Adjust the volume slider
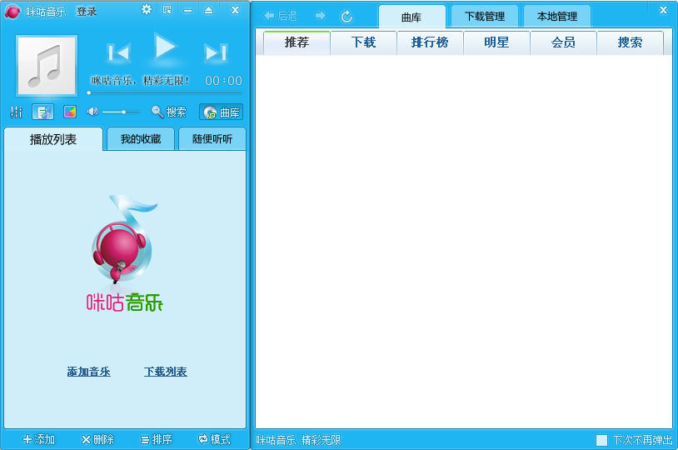 point(121,112)
